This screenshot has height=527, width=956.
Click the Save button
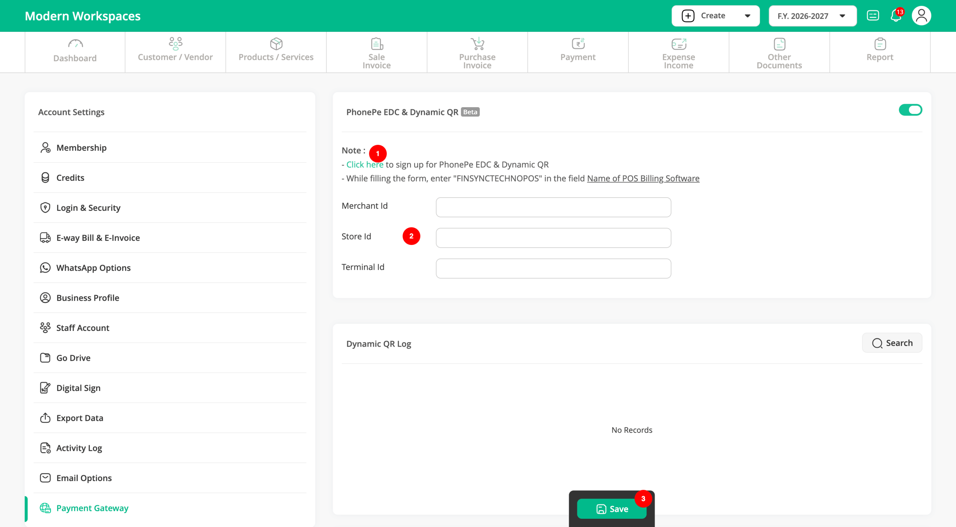(x=612, y=509)
